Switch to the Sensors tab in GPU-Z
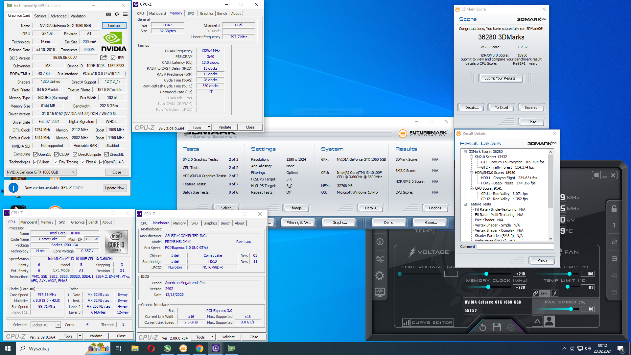 point(40,16)
